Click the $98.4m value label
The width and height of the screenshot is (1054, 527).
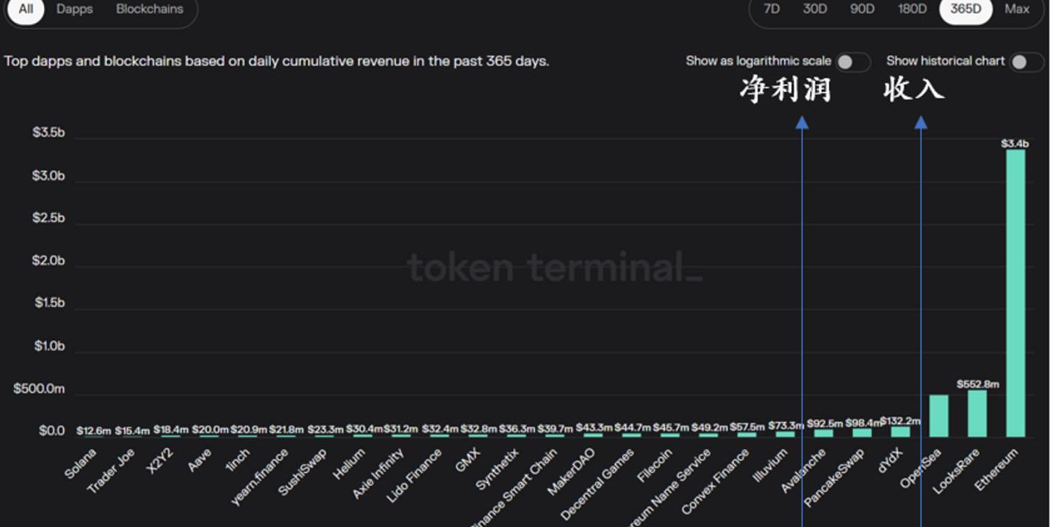point(863,423)
